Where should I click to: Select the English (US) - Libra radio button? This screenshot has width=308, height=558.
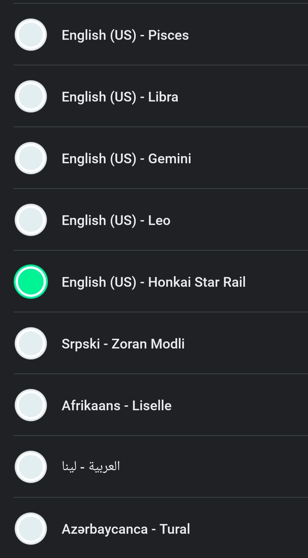point(31,97)
